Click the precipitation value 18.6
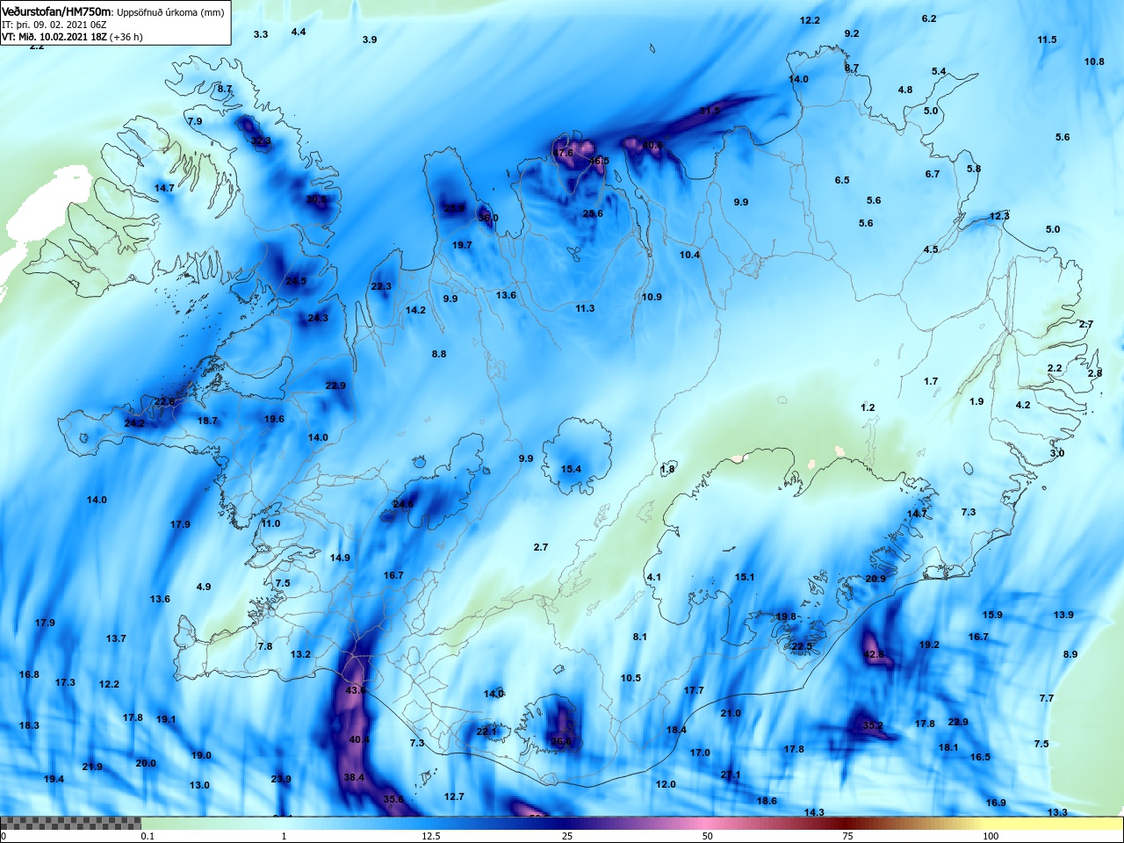The width and height of the screenshot is (1124, 843). pos(767,801)
